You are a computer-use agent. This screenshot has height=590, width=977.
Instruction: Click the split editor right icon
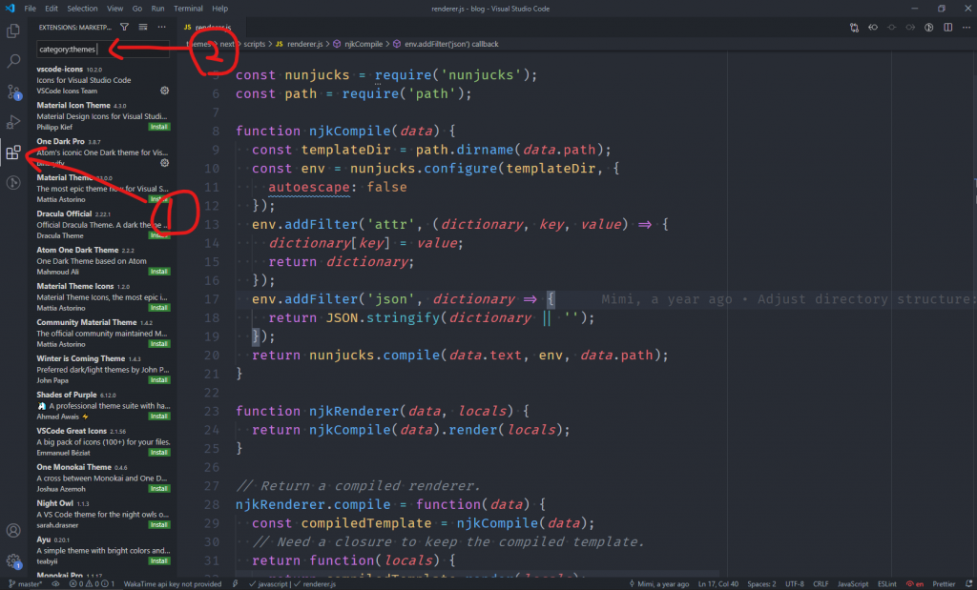point(947,28)
